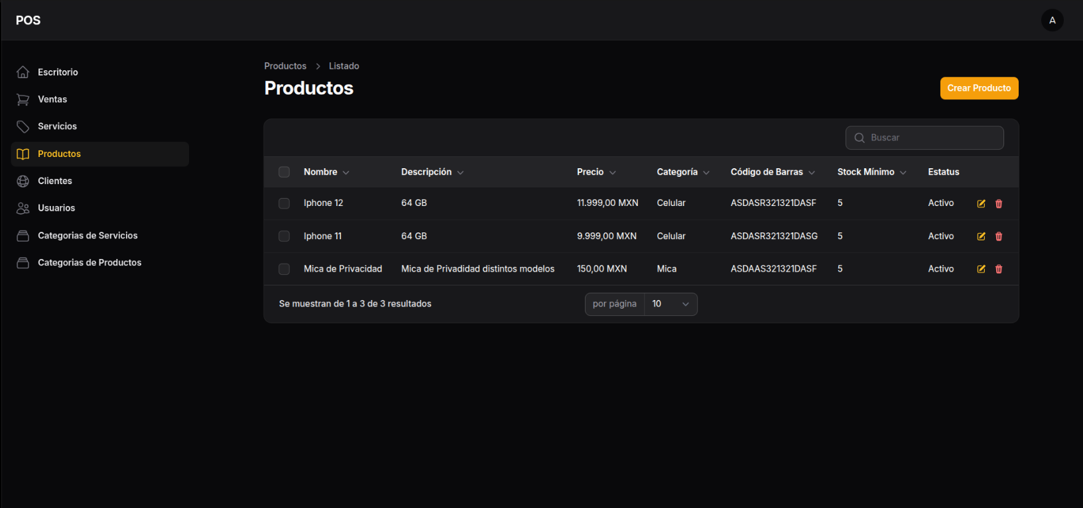This screenshot has height=508, width=1083.
Task: Open the per-page results dropdown
Action: coord(670,304)
